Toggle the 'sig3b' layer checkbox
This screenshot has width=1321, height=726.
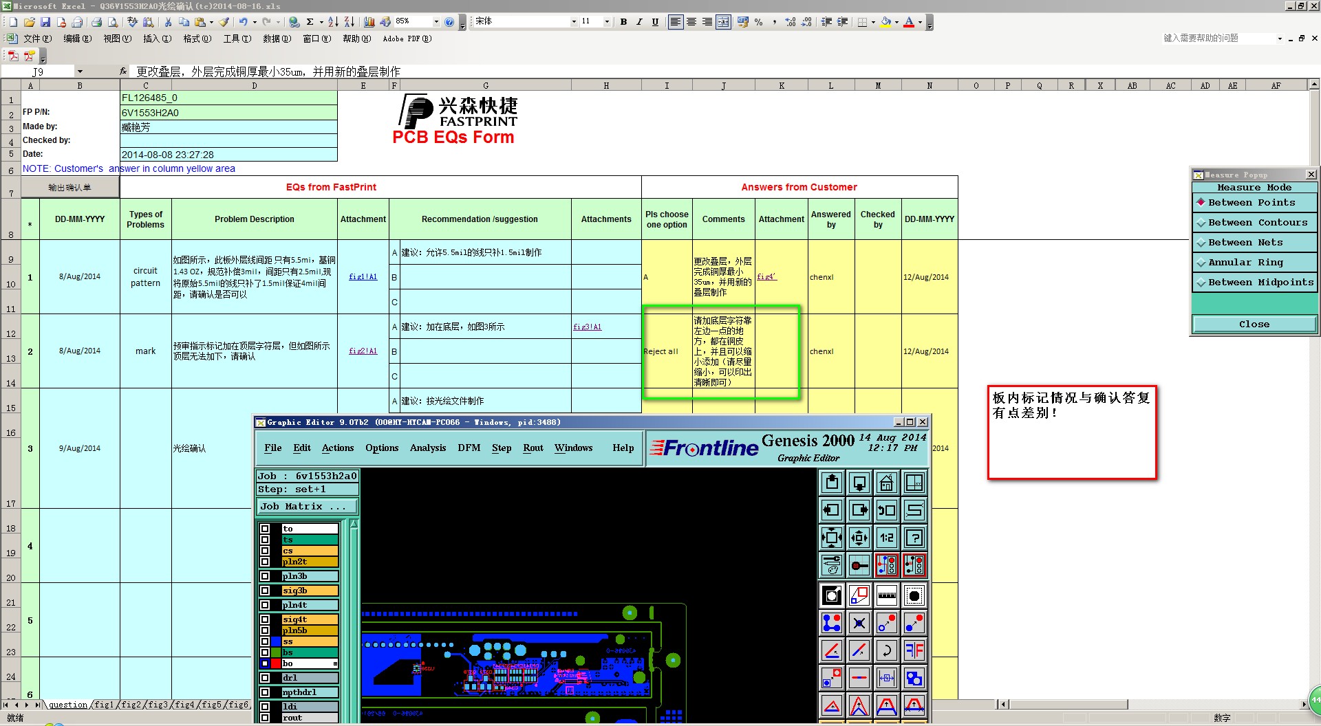tap(265, 591)
